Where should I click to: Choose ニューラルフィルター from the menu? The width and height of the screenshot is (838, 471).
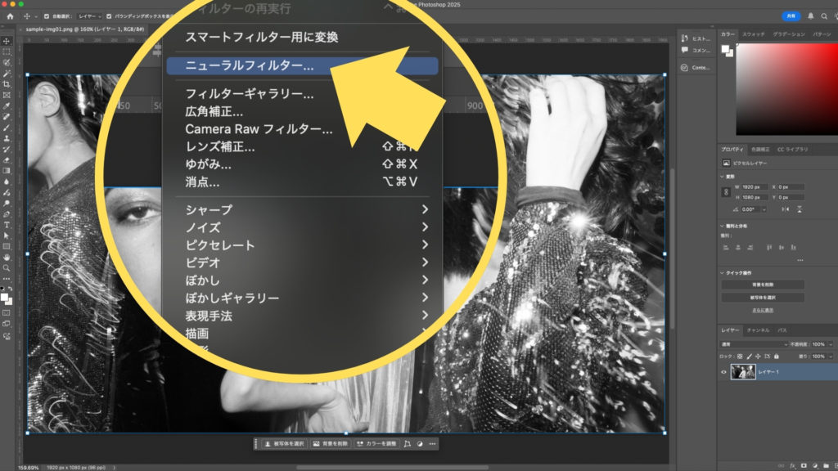[x=250, y=67]
